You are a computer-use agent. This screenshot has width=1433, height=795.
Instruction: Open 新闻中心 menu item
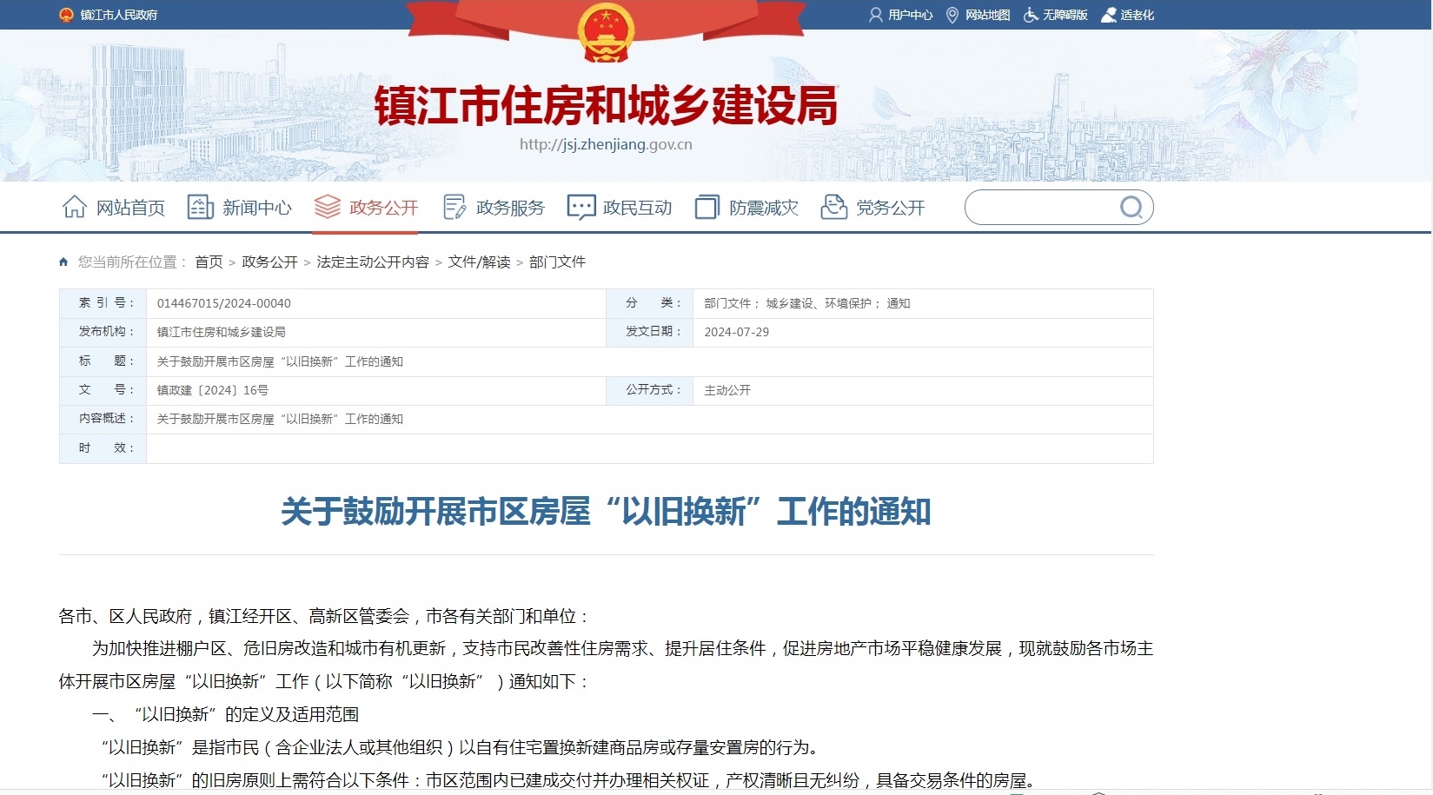coord(257,208)
